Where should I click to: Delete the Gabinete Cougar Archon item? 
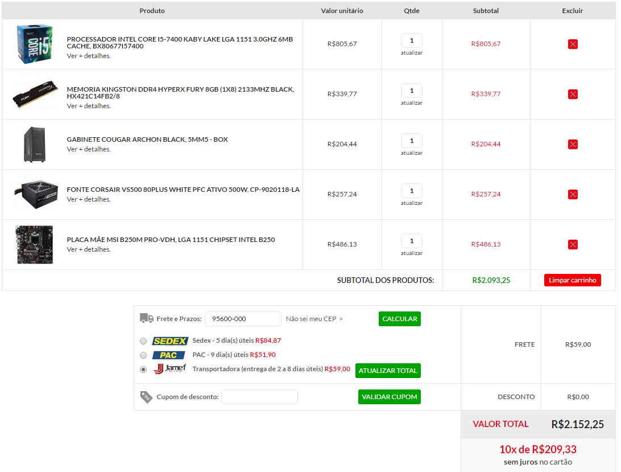click(573, 144)
